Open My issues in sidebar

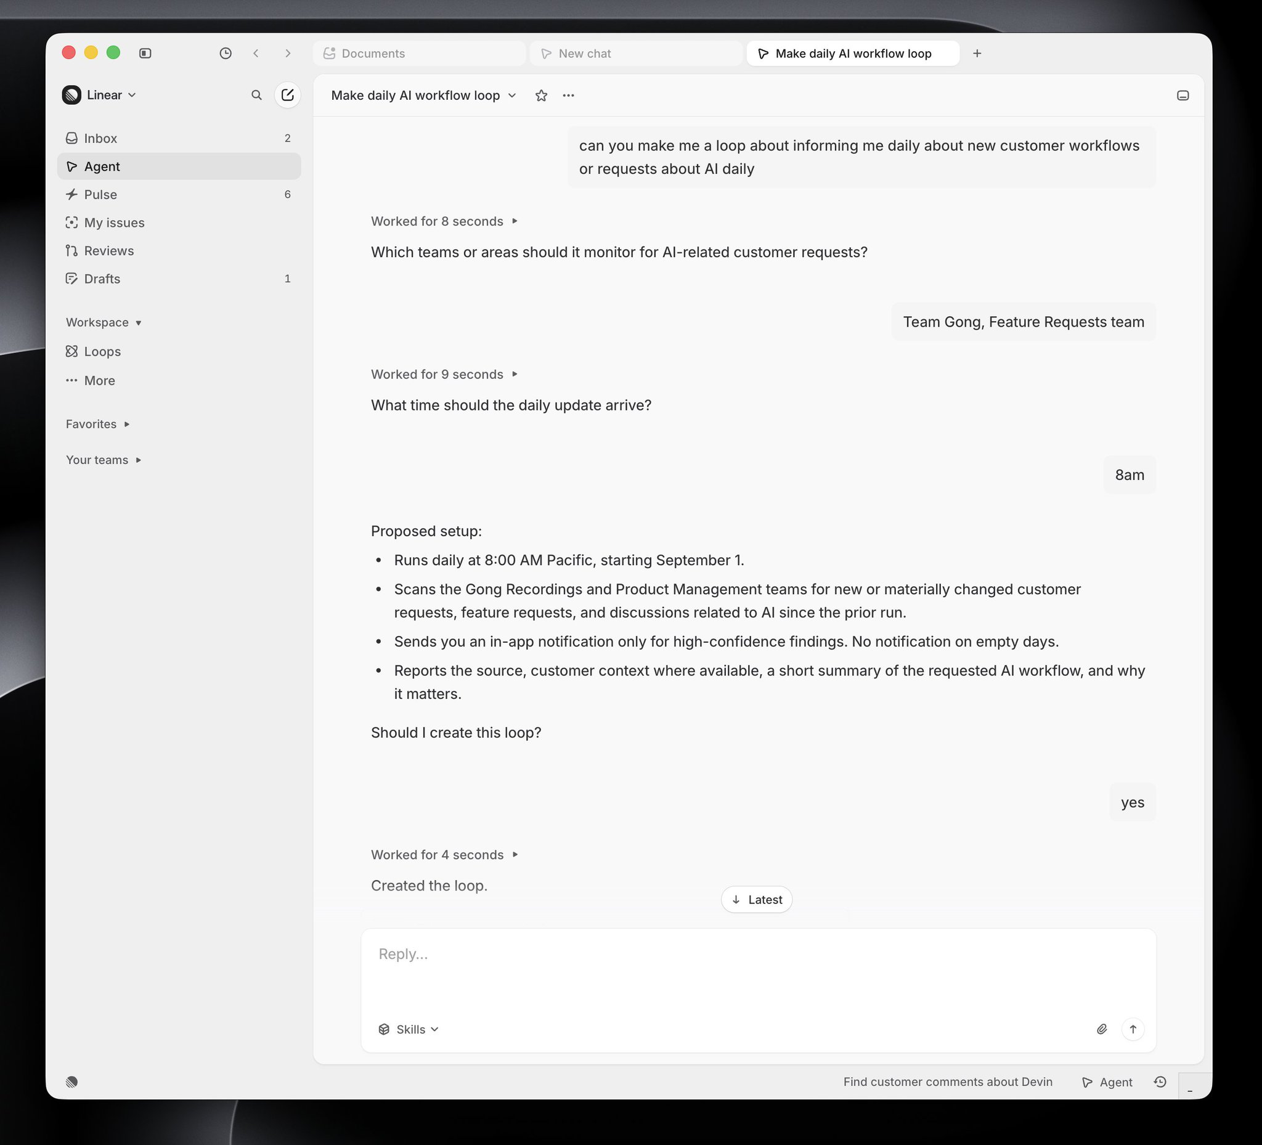coord(179,223)
